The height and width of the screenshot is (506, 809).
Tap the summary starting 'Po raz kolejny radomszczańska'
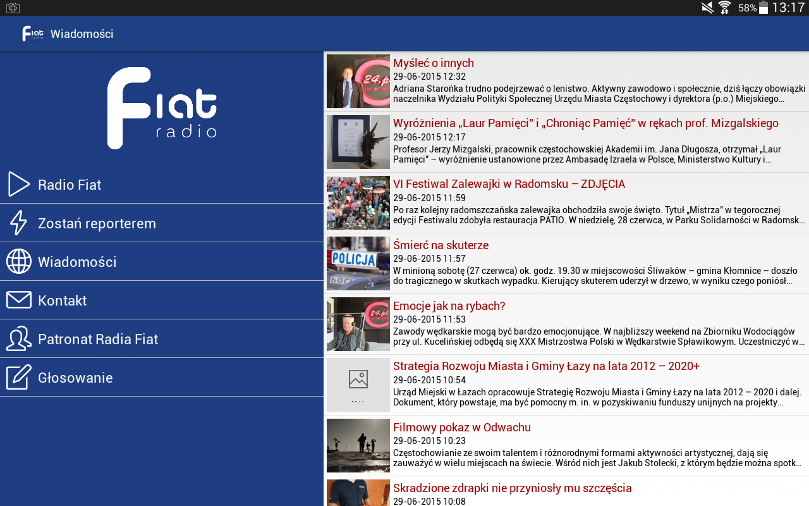[x=599, y=215]
